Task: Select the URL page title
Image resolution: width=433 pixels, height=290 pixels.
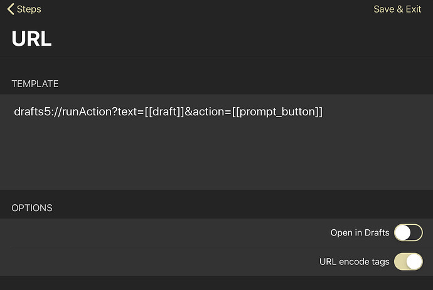Action: point(31,39)
